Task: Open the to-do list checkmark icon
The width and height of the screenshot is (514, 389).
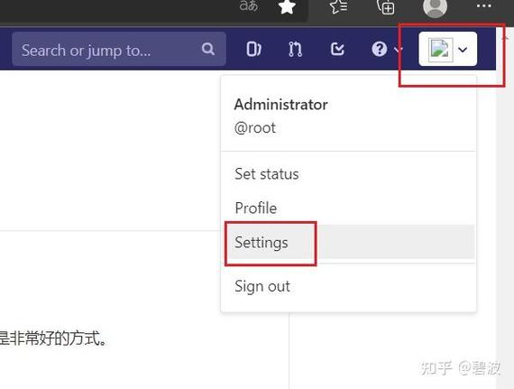Action: pos(337,50)
